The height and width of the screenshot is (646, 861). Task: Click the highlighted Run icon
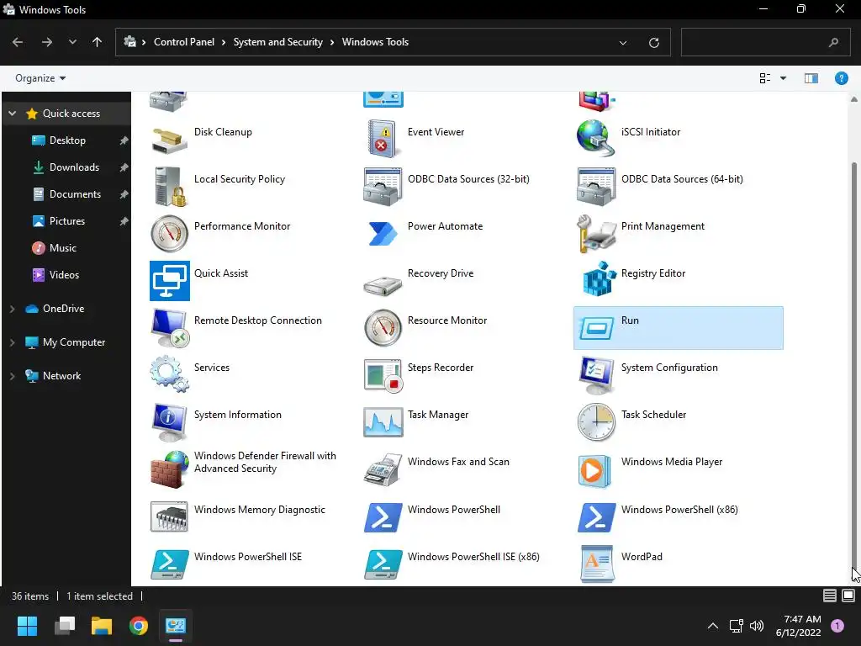tap(596, 329)
